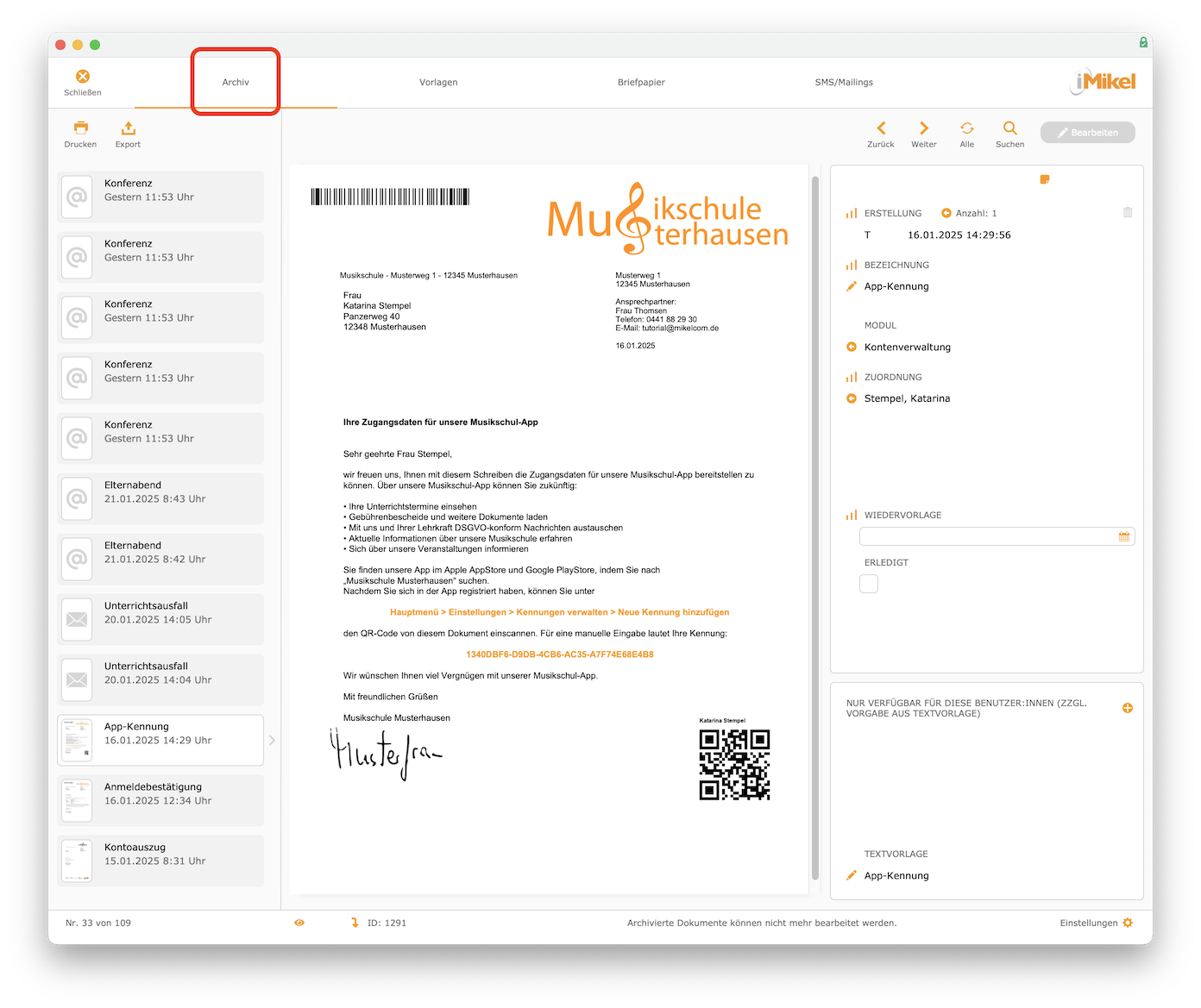Image resolution: width=1201 pixels, height=1008 pixels.
Task: Click pencil icon beside Textvorlage App-Kennung
Action: pos(852,875)
